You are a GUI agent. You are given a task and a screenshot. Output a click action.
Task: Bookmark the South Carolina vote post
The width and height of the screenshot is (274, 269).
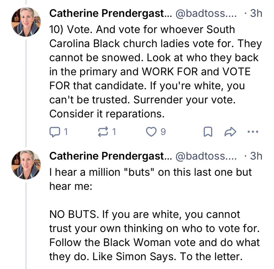208,132
